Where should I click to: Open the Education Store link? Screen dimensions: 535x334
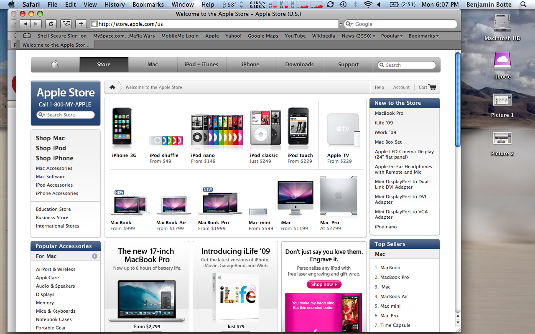53,209
